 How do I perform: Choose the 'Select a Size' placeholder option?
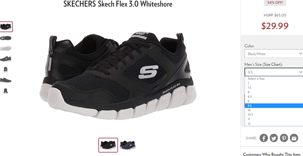coord(274,79)
